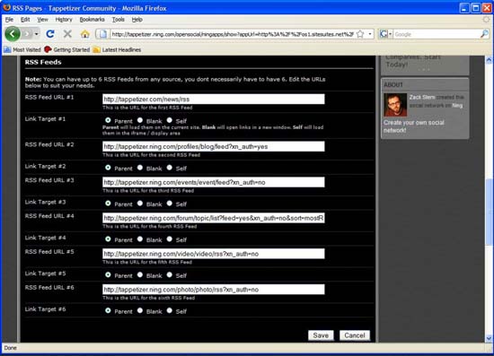Click the search magnifier icon

pyautogui.click(x=484, y=34)
